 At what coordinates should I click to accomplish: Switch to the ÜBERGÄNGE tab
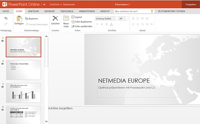[67, 11]
